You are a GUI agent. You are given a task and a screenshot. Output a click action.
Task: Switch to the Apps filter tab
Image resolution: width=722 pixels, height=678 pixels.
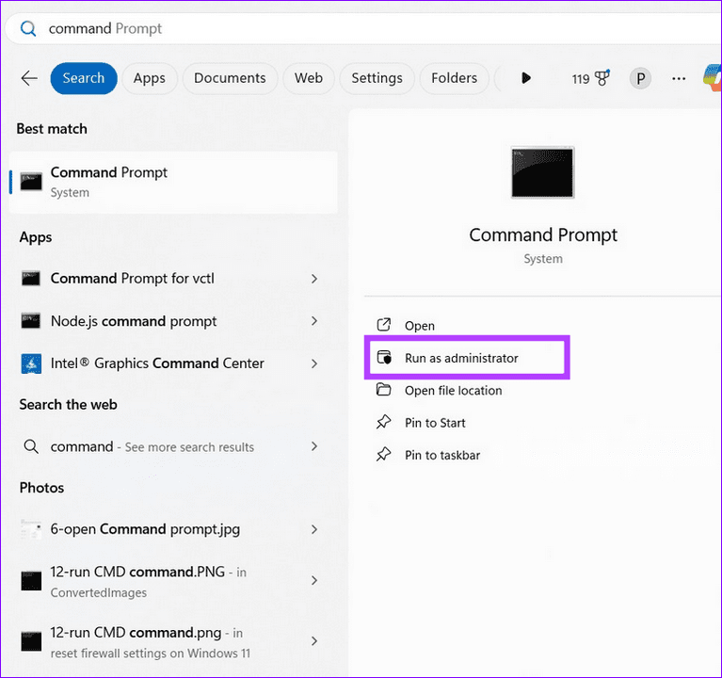tap(149, 78)
